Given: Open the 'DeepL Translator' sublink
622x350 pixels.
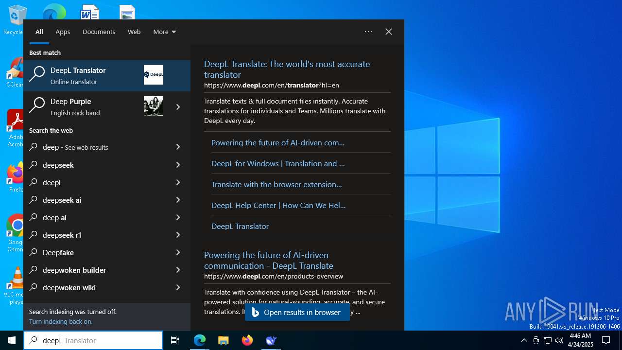Looking at the screenshot, I should [240, 226].
